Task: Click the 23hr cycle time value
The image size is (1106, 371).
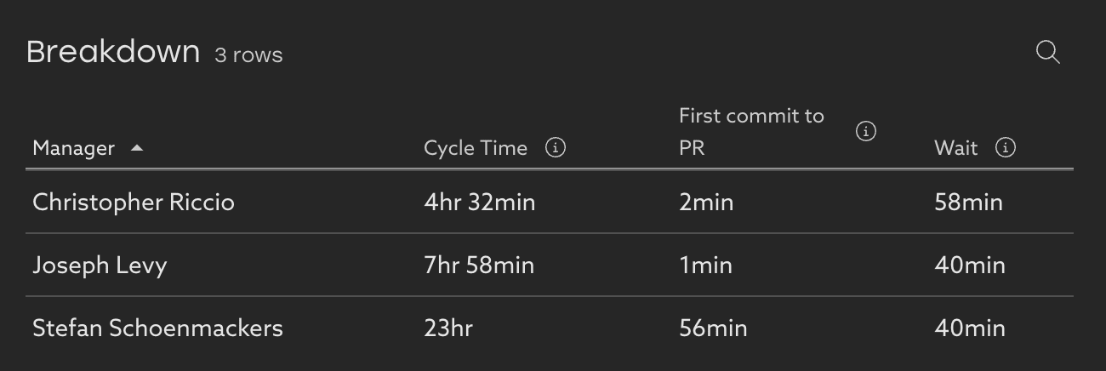Action: (448, 328)
